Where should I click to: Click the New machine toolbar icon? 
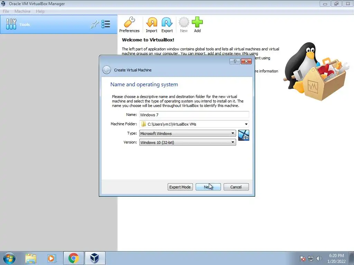pyautogui.click(x=184, y=25)
